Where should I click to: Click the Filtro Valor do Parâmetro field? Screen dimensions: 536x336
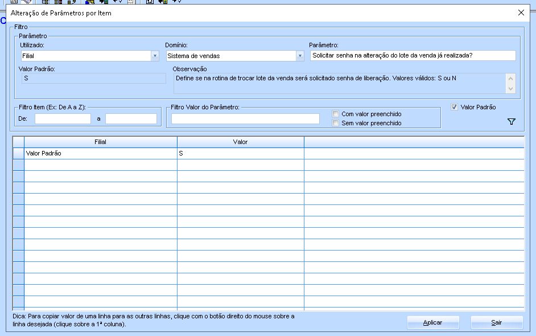pyautogui.click(x=245, y=118)
